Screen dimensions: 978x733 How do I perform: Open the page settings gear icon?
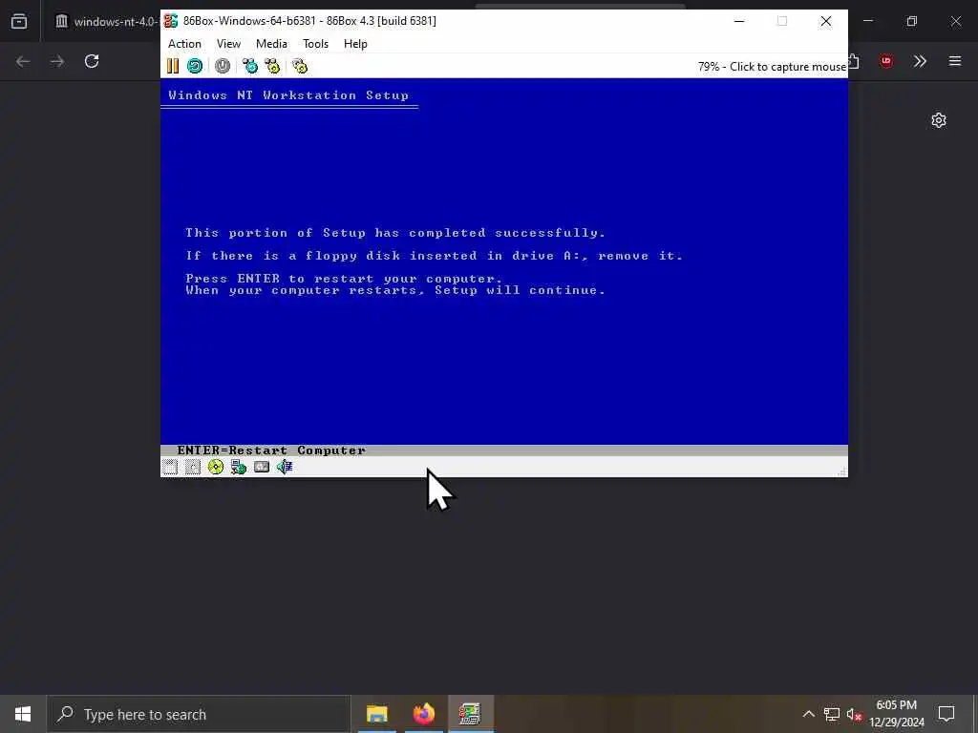click(939, 120)
